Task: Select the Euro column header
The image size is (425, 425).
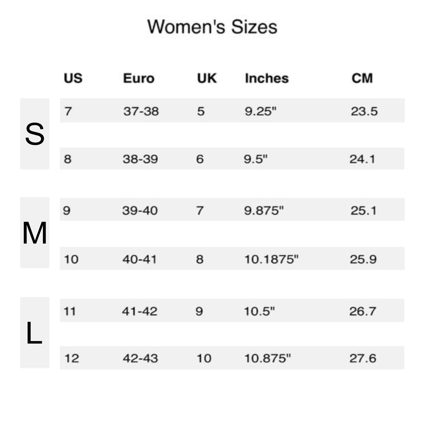Action: 139,78
